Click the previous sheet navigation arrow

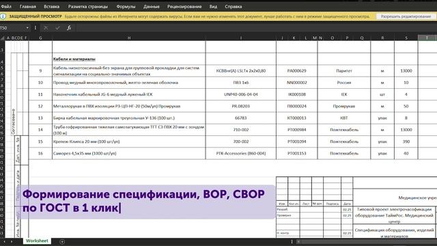[4, 241]
